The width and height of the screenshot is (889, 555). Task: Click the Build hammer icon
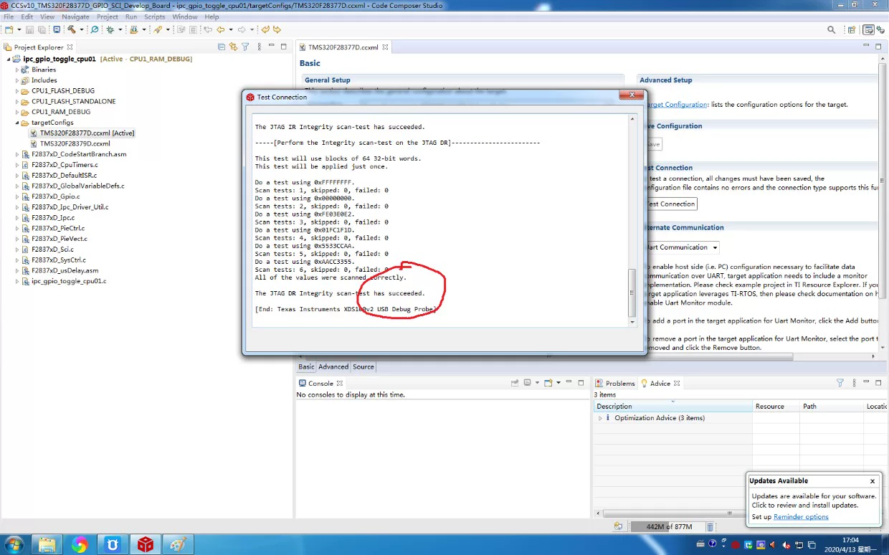coord(71,29)
